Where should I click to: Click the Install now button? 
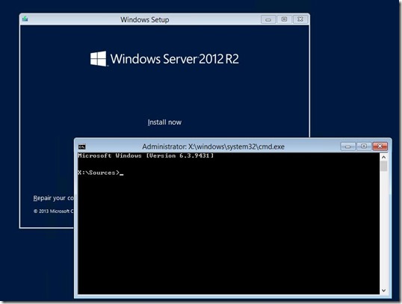click(x=164, y=122)
